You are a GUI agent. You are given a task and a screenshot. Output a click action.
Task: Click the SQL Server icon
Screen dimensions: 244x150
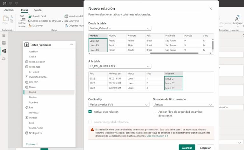[x=29, y=26]
